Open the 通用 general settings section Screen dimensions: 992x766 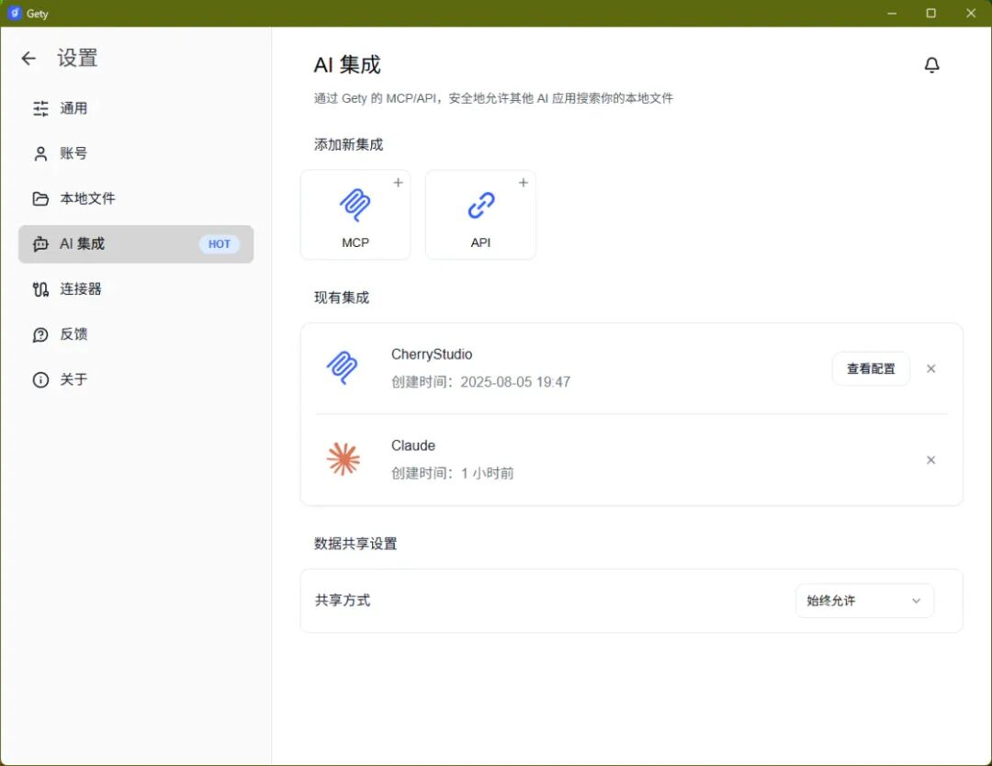136,108
